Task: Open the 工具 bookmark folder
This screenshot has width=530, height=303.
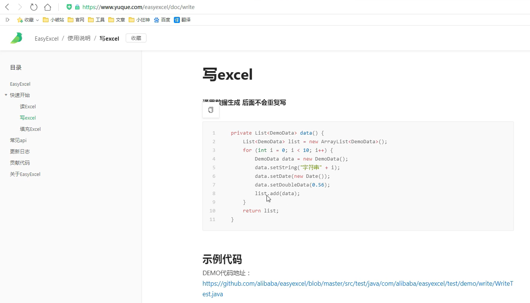Action: (x=96, y=20)
